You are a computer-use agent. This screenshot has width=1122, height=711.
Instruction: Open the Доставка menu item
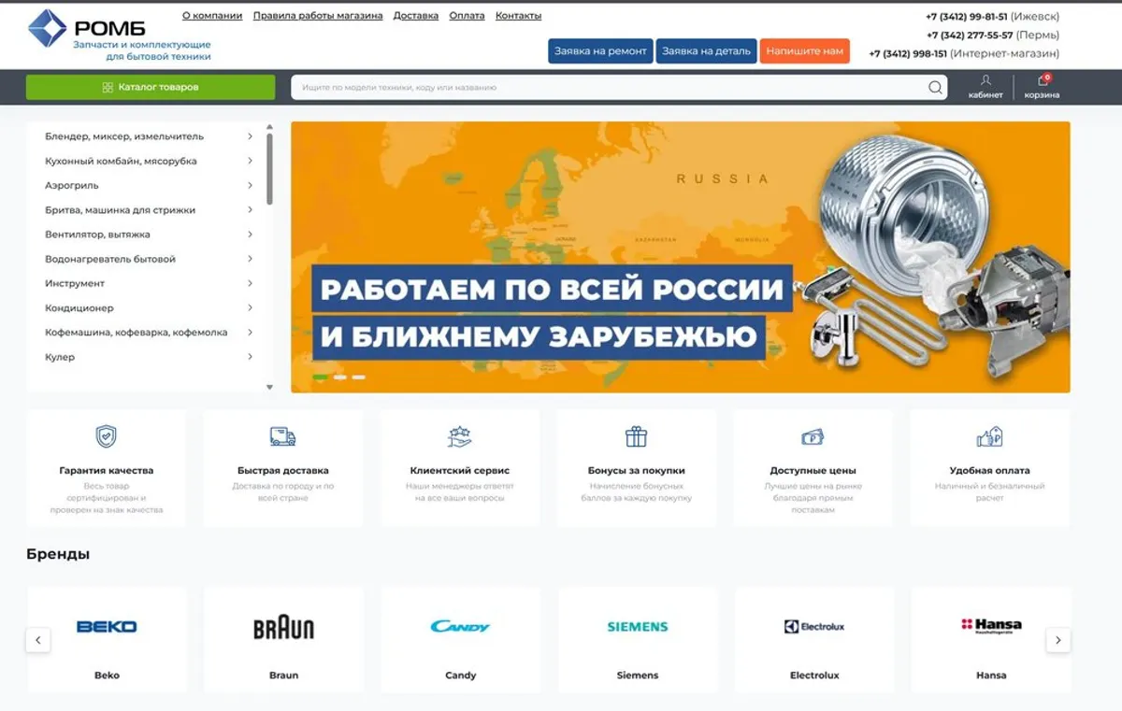[416, 16]
